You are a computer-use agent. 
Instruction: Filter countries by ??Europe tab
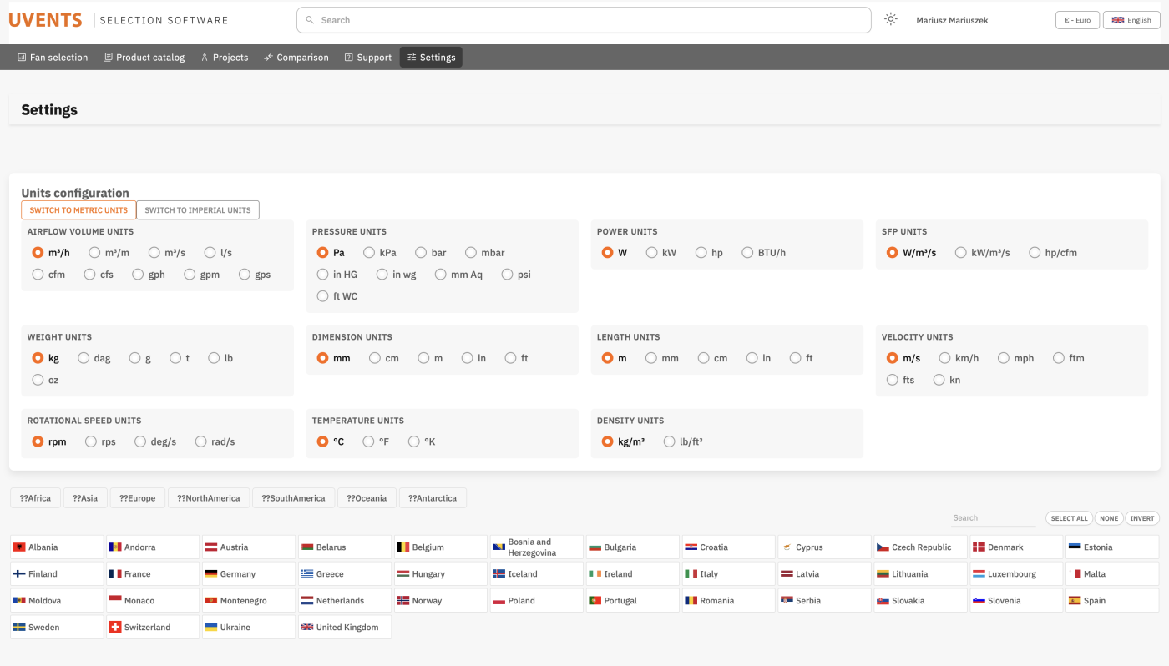137,498
